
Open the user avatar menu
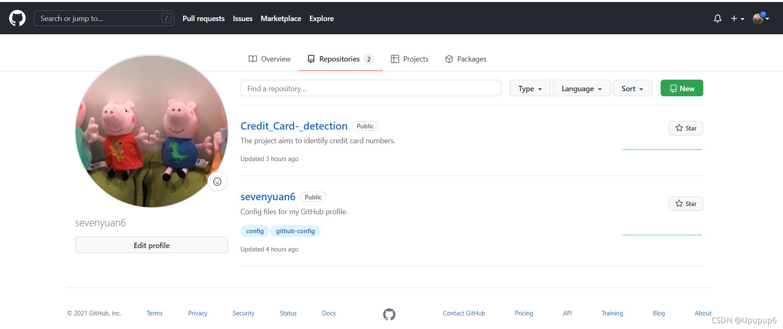760,19
